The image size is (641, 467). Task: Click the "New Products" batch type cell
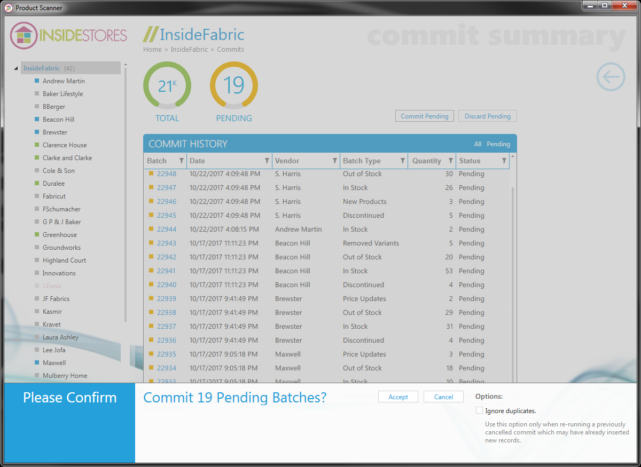[x=364, y=202]
